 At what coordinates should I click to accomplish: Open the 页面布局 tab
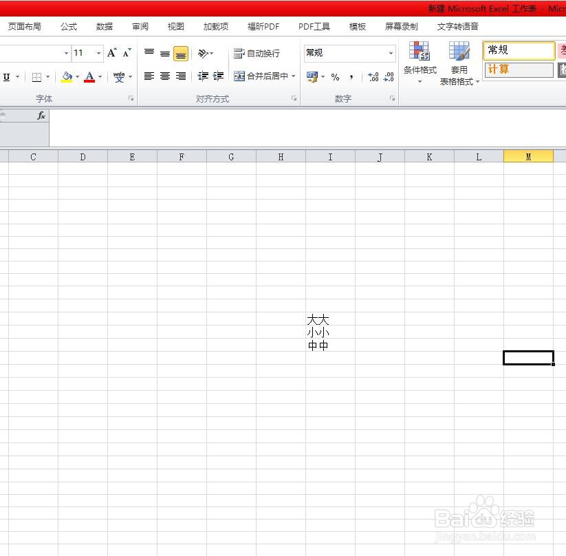tap(25, 26)
